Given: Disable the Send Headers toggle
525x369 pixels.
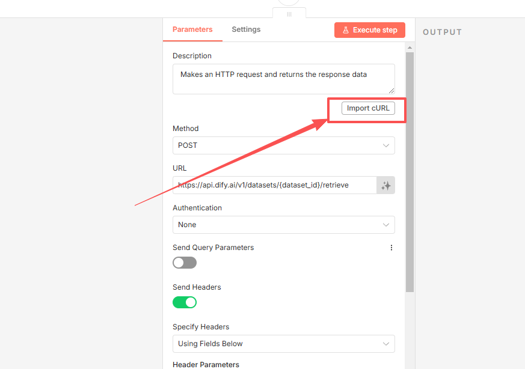Looking at the screenshot, I should 185,302.
